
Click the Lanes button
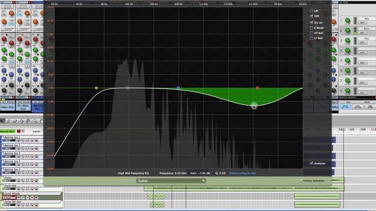pos(36,131)
